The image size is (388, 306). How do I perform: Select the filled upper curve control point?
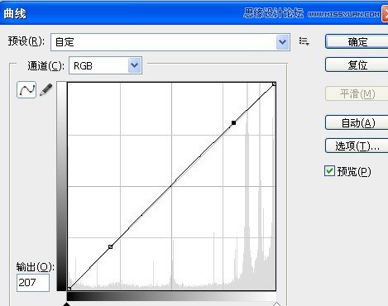[x=233, y=122]
